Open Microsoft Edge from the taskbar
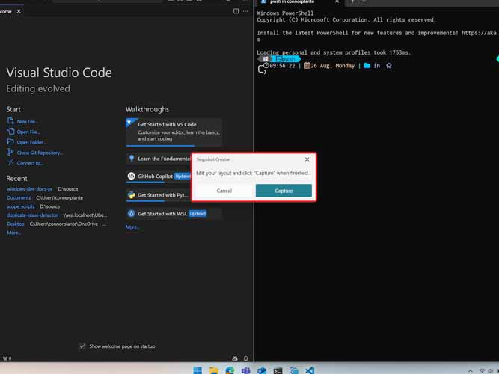 pos(230,370)
